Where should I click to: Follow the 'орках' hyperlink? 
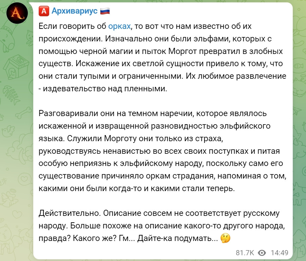click(119, 26)
